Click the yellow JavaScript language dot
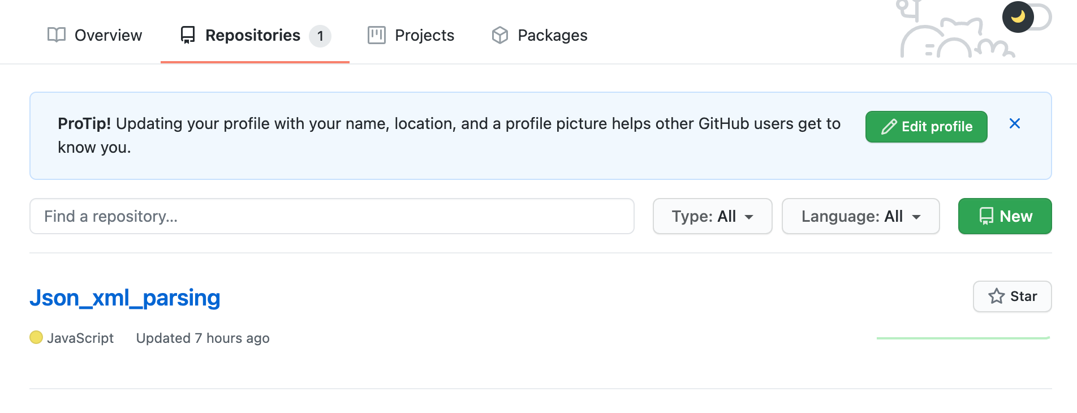 point(36,338)
